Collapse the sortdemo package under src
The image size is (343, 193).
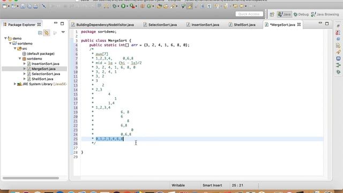(20, 58)
